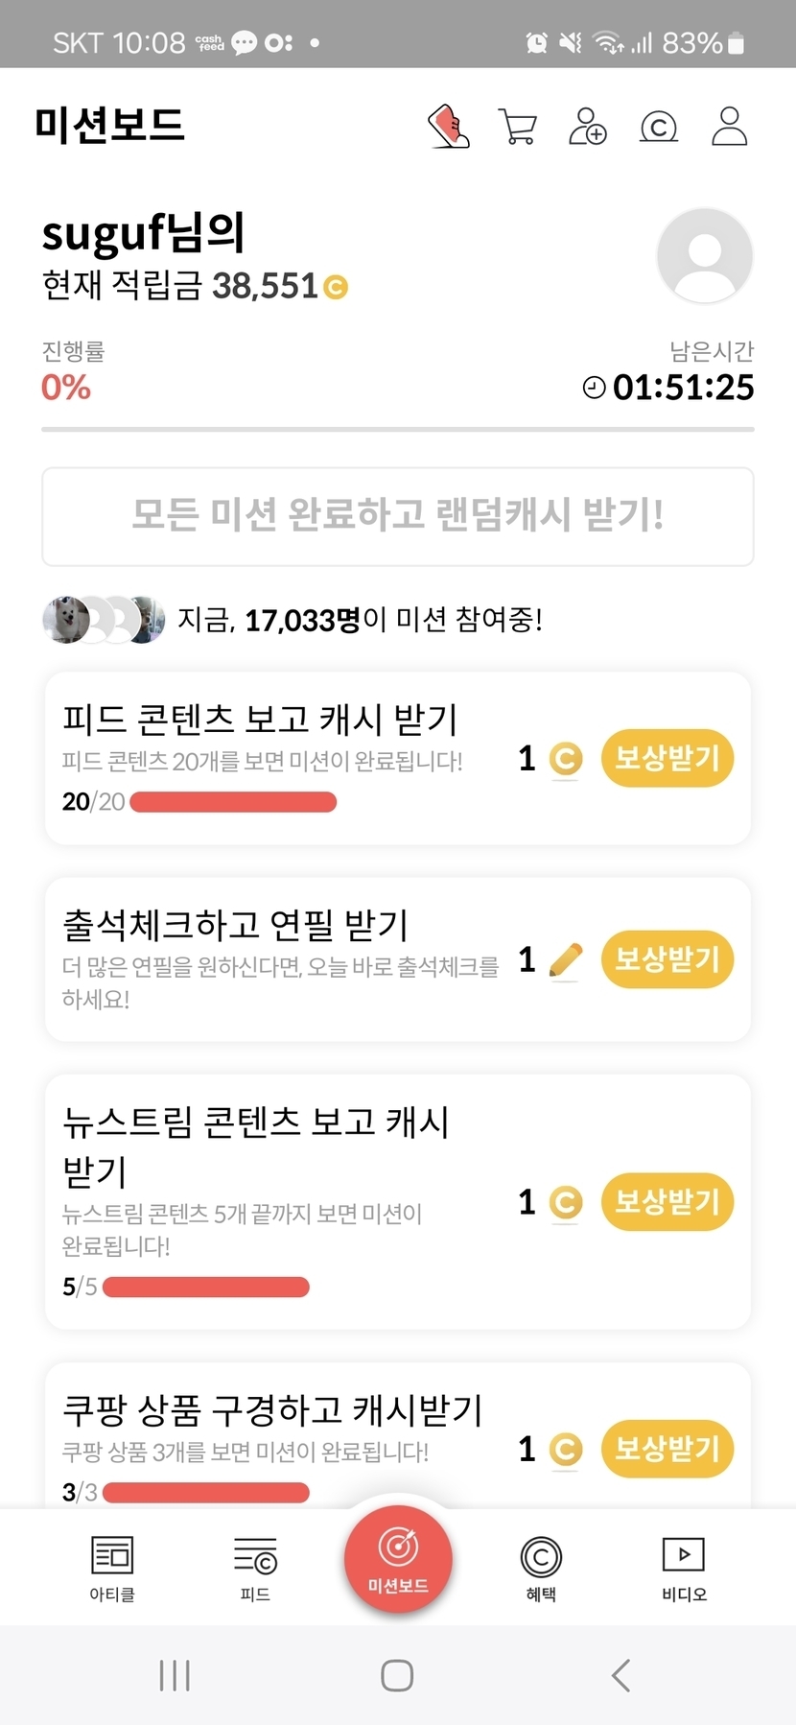
Task: Tap the participant avatars thumbnail group
Action: 104,620
